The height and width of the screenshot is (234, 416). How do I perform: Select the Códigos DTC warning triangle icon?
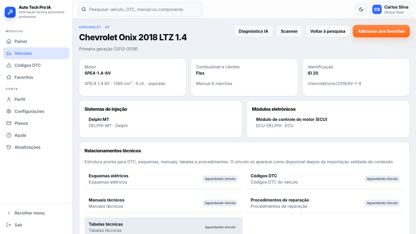9,65
